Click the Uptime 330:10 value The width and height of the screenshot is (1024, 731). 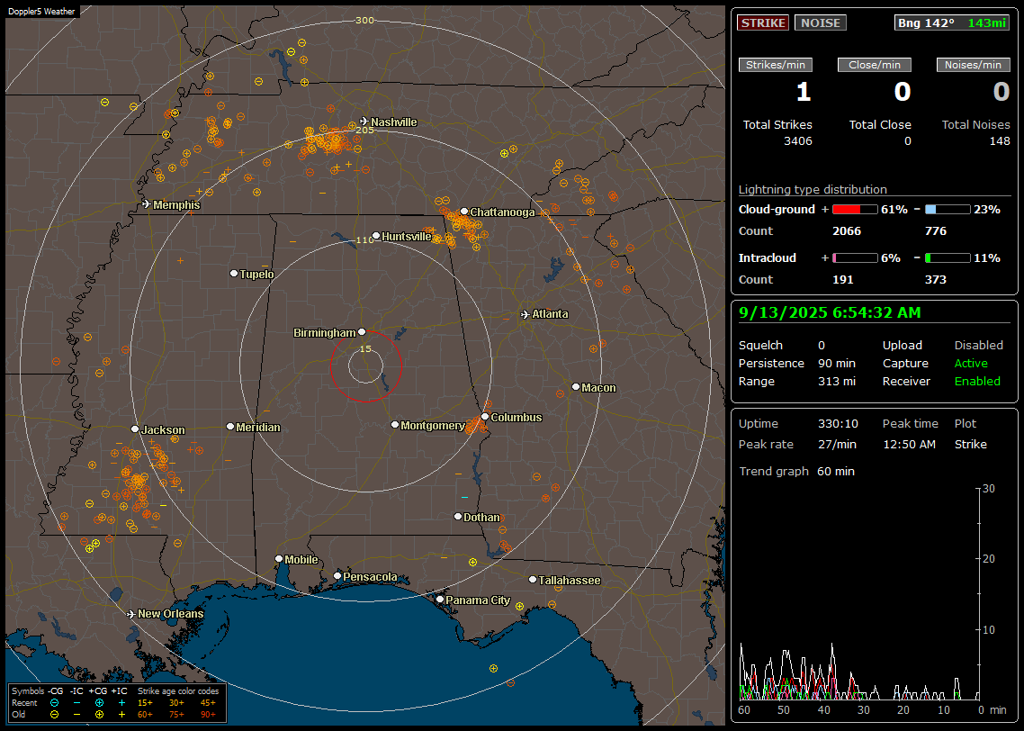point(838,423)
